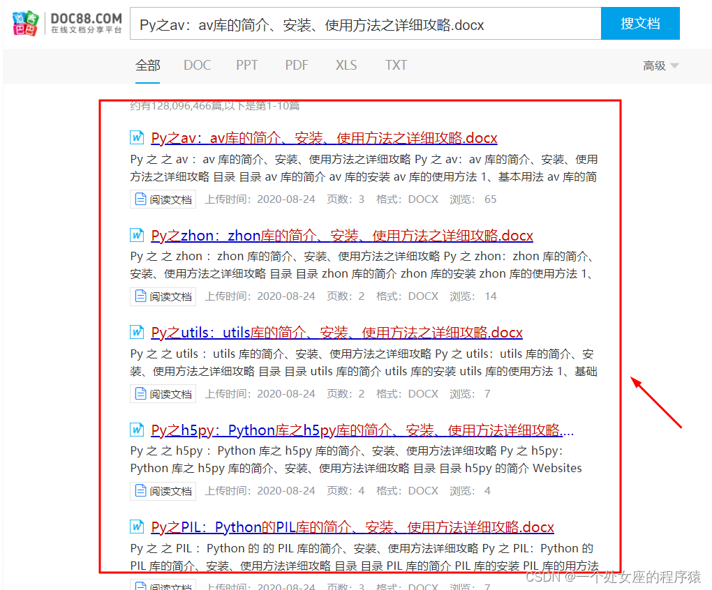712x590 pixels.
Task: Switch to the PDF filter tab
Action: click(297, 66)
